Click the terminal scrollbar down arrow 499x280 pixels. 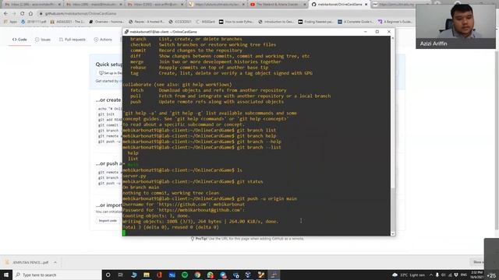(x=392, y=233)
